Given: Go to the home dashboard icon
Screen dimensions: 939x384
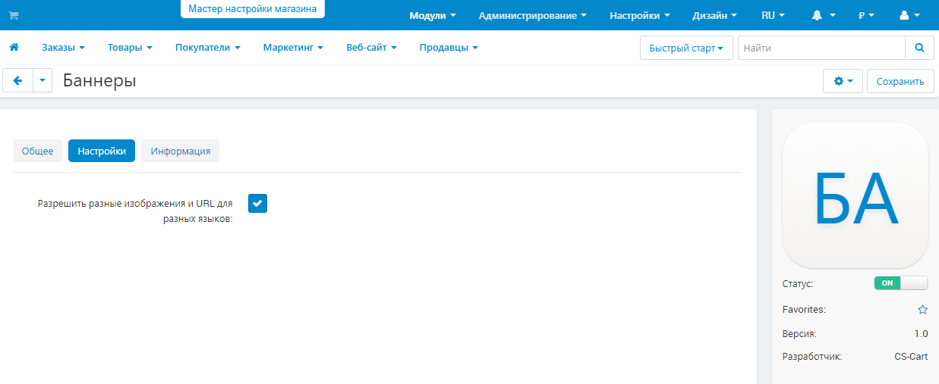Looking at the screenshot, I should [14, 48].
